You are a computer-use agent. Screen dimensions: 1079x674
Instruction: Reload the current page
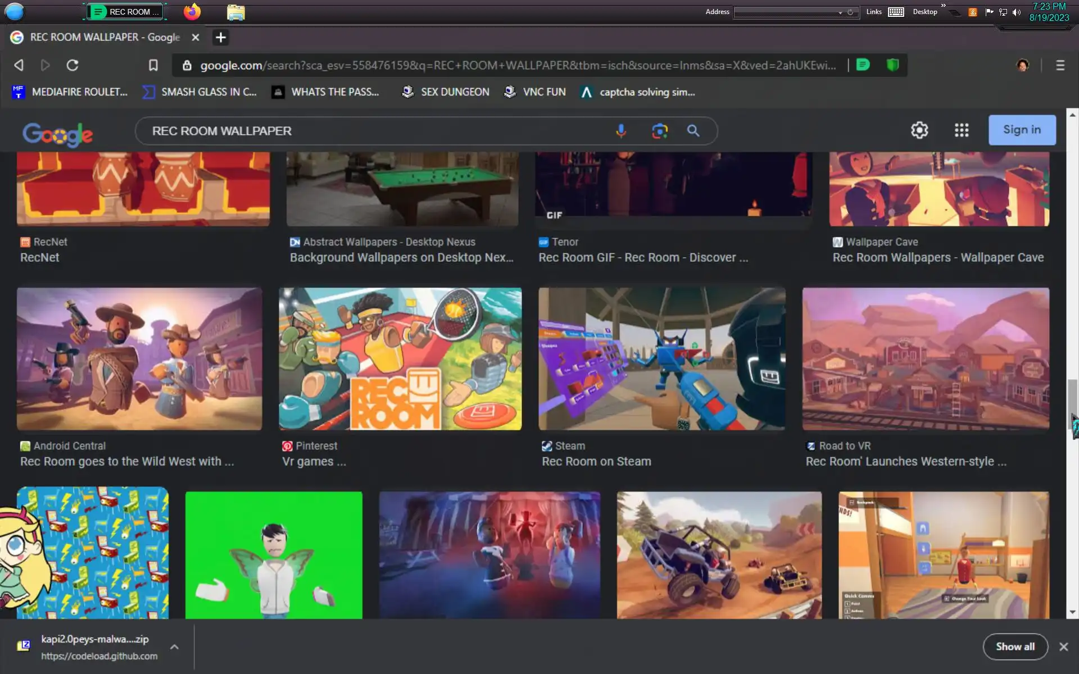72,65
